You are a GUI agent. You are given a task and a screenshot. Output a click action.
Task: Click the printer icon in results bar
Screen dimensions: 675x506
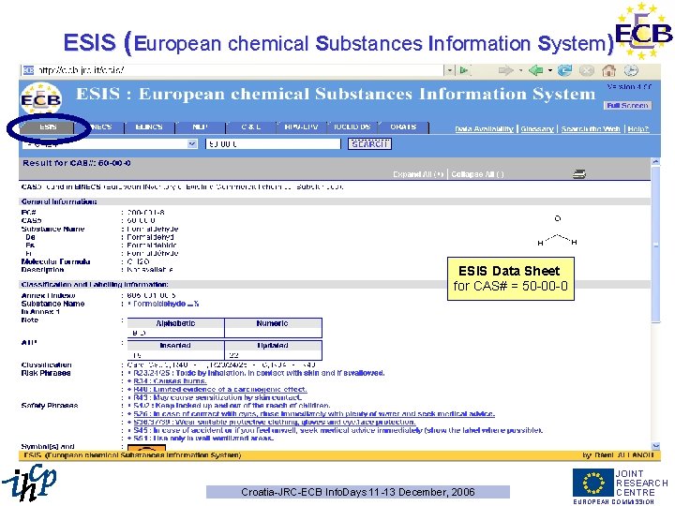pos(579,174)
